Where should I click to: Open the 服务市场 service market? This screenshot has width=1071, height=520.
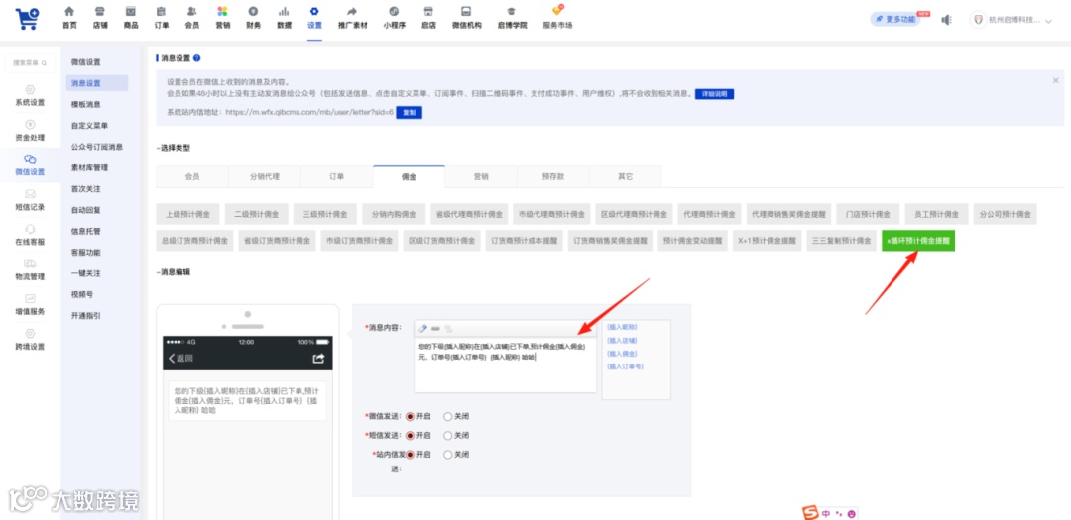coord(557,17)
